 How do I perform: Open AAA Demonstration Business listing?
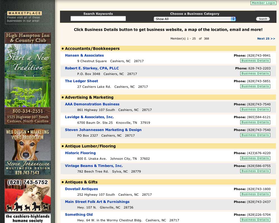92,104
